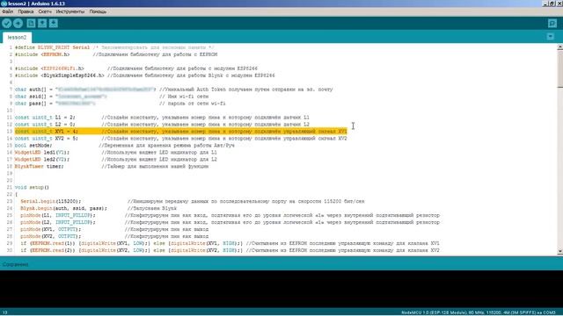Click the WidgetLED led1 line

[x=115, y=152]
